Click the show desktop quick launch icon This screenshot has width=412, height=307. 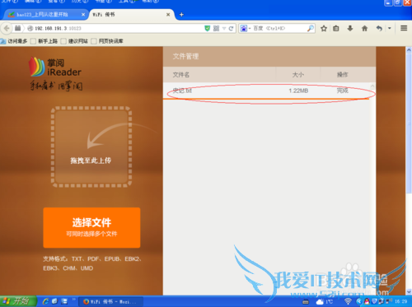55,301
